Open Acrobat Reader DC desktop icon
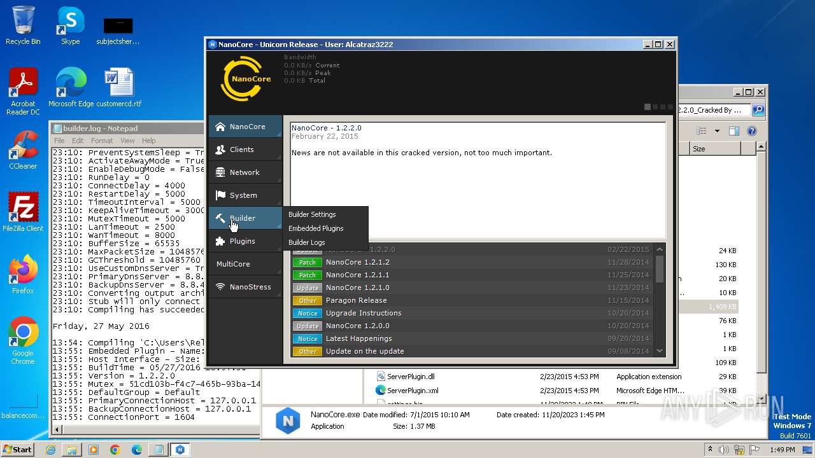 pos(23,92)
